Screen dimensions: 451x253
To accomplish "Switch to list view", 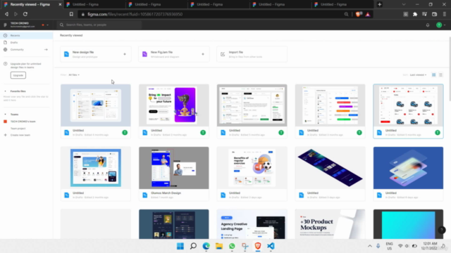I will click(x=440, y=75).
